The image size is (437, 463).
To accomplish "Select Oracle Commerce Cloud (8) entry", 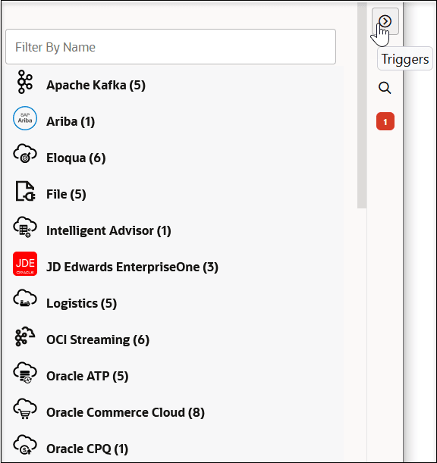I will pos(125,412).
